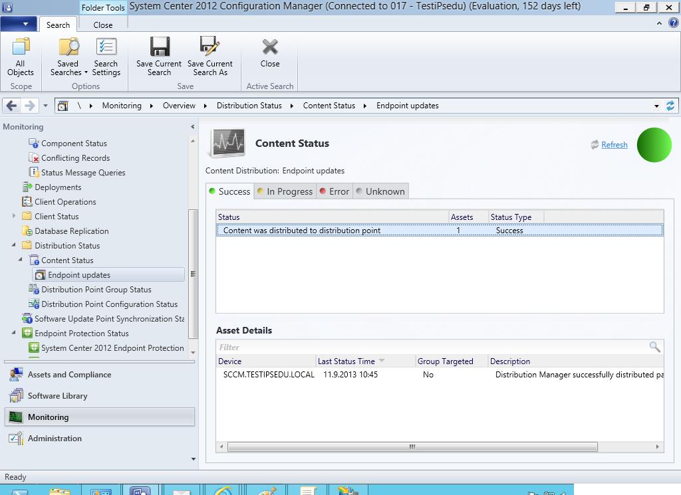The height and width of the screenshot is (495, 681).
Task: Open the blue application menu dropdown
Action: (x=19, y=24)
